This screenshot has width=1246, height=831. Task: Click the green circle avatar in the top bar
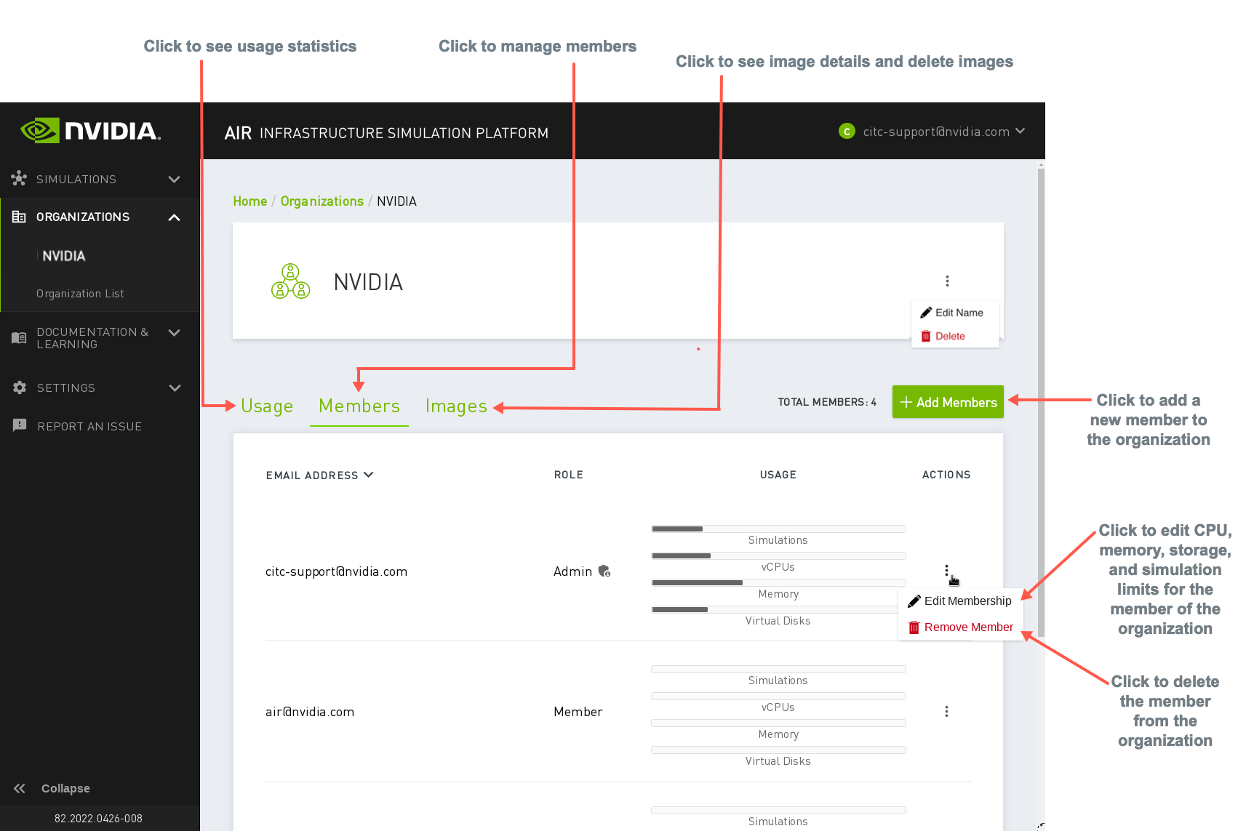click(846, 132)
